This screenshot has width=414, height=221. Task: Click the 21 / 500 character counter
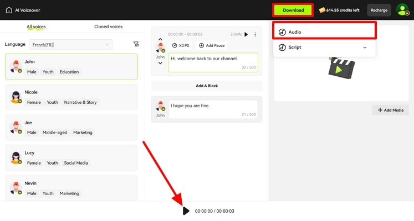[249, 114]
